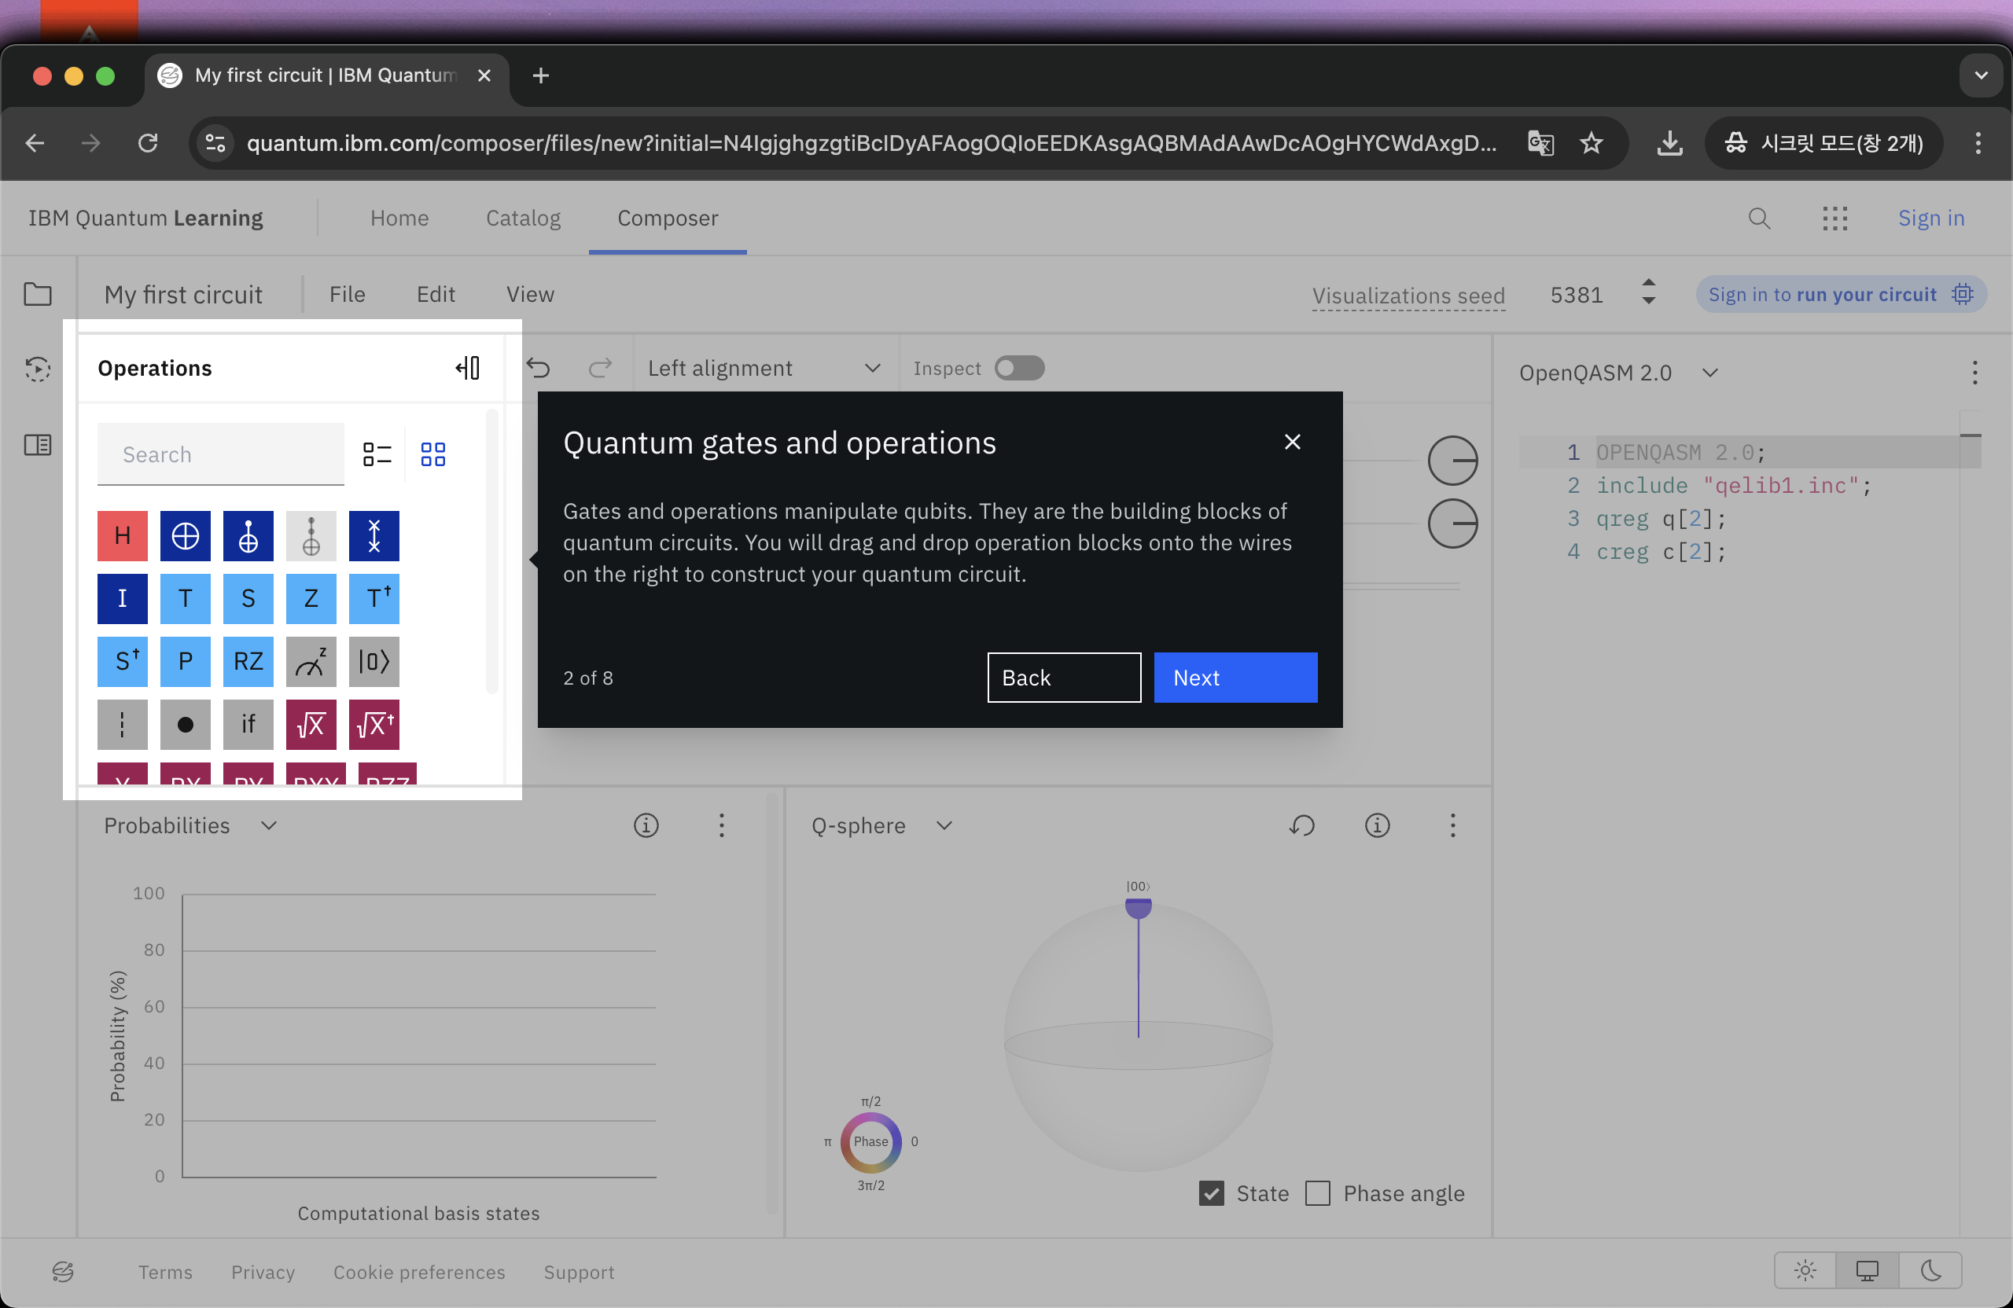Image resolution: width=2013 pixels, height=1308 pixels.
Task: Select the barrier operation
Action: [x=123, y=725]
